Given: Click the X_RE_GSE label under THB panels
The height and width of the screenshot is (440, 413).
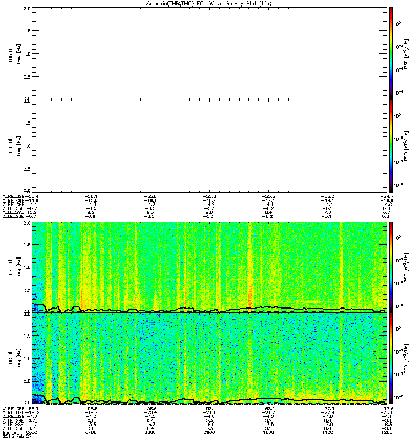Looking at the screenshot, I should coord(13,197).
